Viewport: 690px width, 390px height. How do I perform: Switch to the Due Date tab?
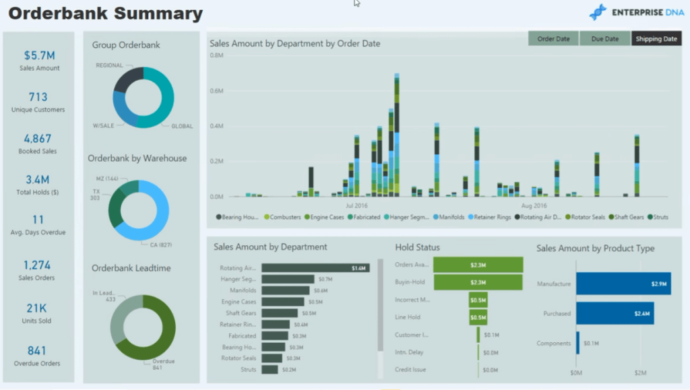(x=604, y=38)
